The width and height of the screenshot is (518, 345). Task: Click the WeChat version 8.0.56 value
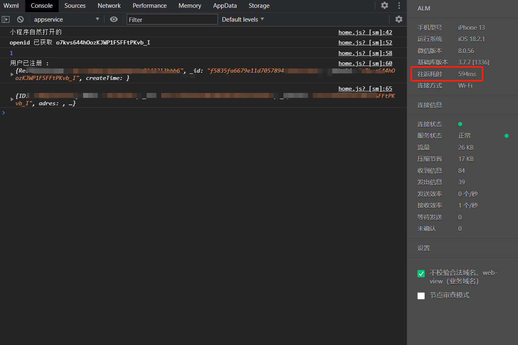click(466, 51)
